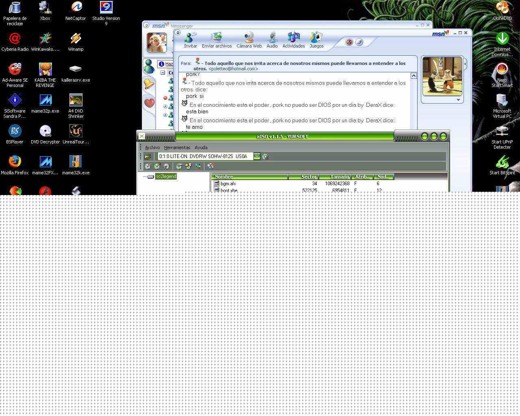
Task: Launch CloneDVD from the desktop
Action: [x=502, y=11]
